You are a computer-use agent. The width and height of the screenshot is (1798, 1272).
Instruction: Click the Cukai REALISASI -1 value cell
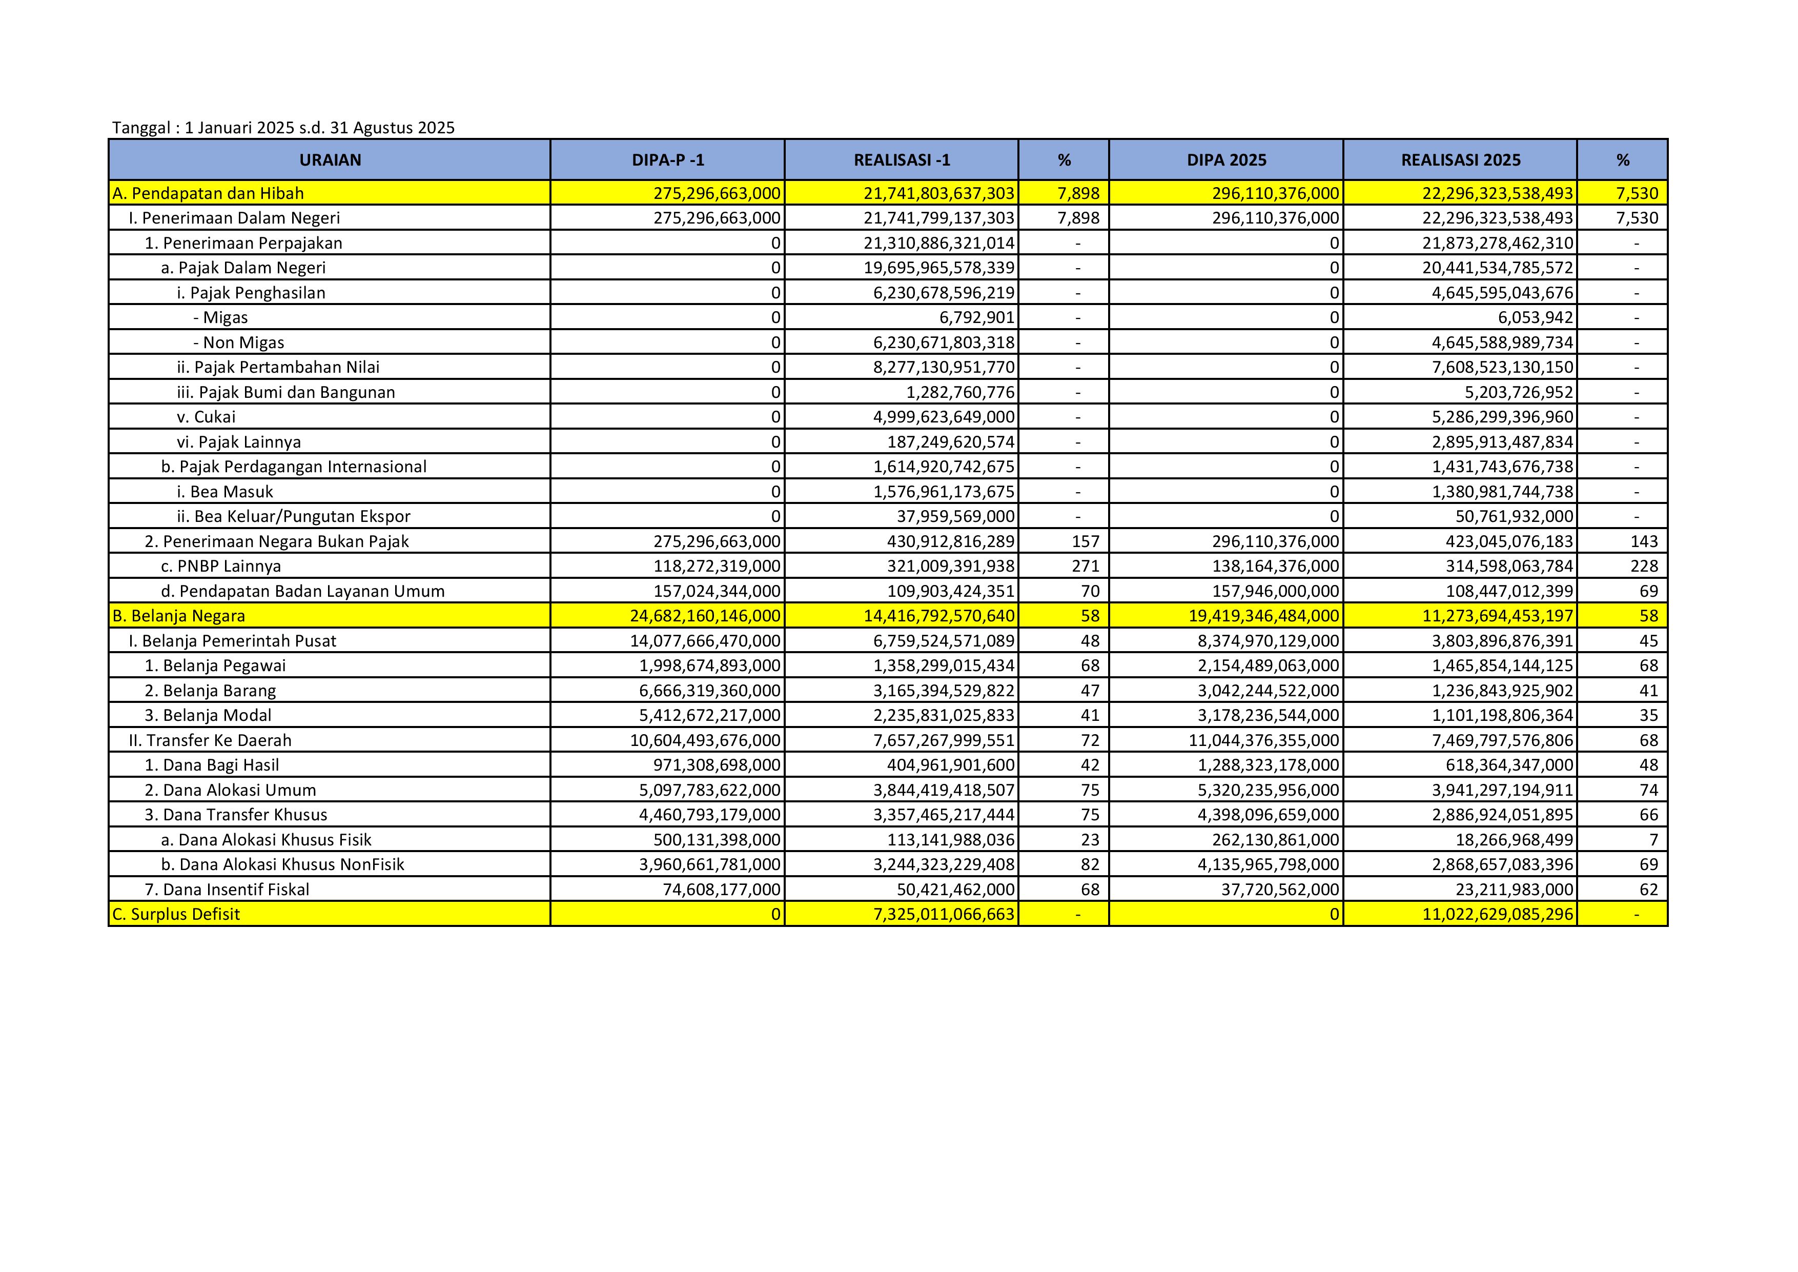click(943, 417)
